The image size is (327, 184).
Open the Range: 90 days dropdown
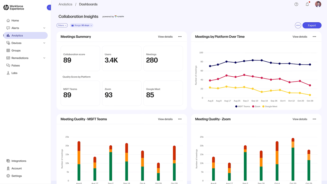point(81,25)
